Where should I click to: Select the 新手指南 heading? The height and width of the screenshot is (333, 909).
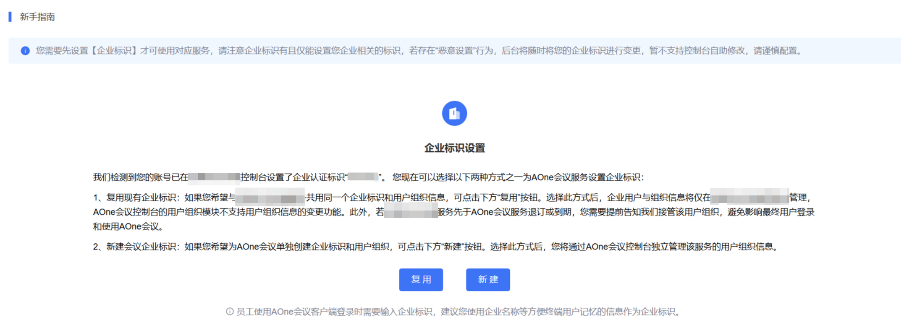coord(37,17)
